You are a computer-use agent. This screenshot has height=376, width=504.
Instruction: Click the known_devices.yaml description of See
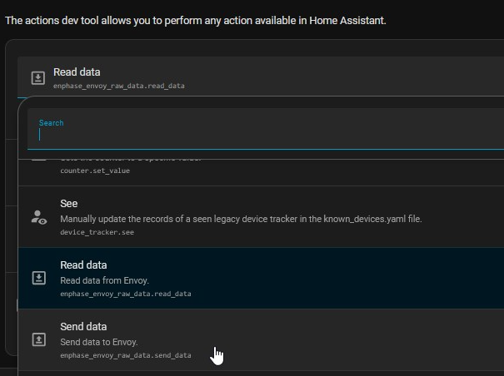[x=242, y=219]
